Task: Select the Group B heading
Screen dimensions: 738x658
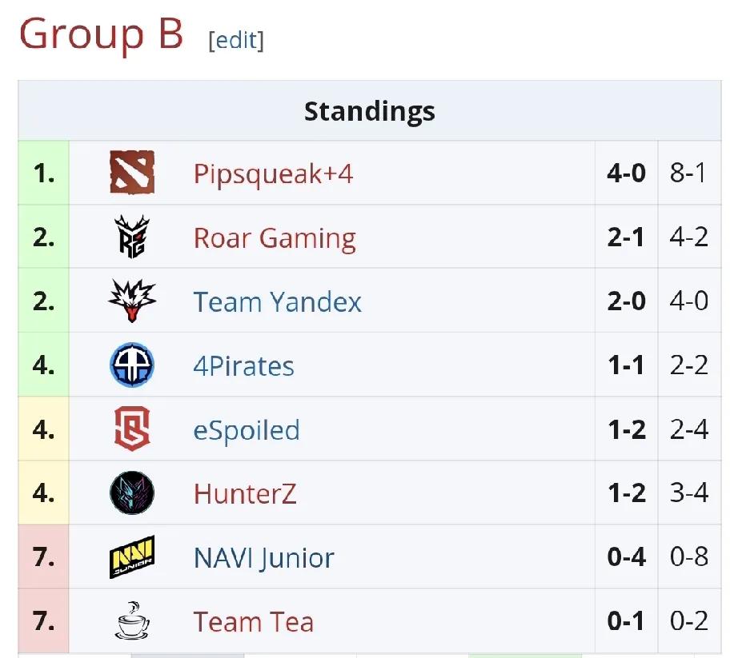Action: tap(101, 35)
